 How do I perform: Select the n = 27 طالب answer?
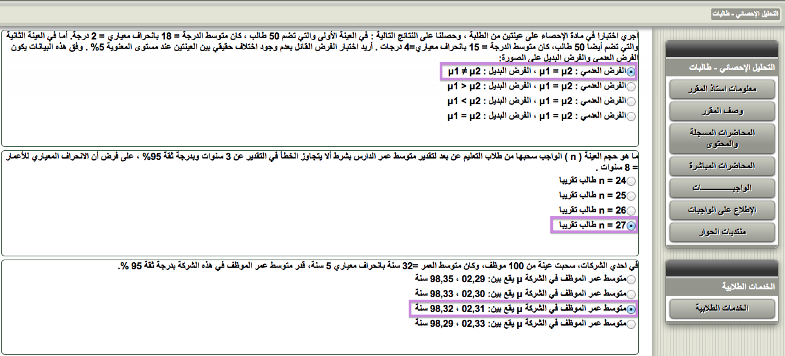[x=631, y=225]
